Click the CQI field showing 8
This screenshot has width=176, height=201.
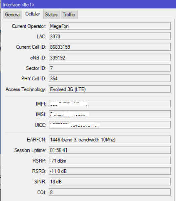coord(110,192)
